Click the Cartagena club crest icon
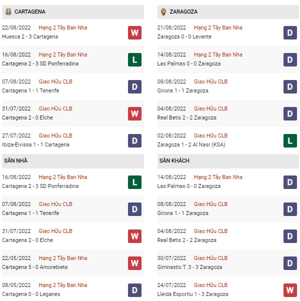300x301 pixels. (x=8, y=11)
